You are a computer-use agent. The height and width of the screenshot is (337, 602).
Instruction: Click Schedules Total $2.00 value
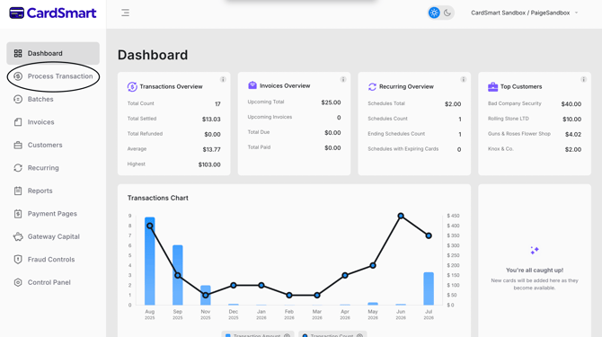point(453,104)
